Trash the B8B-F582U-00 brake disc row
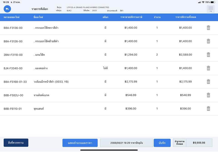The image size is (218, 152). [208, 95]
